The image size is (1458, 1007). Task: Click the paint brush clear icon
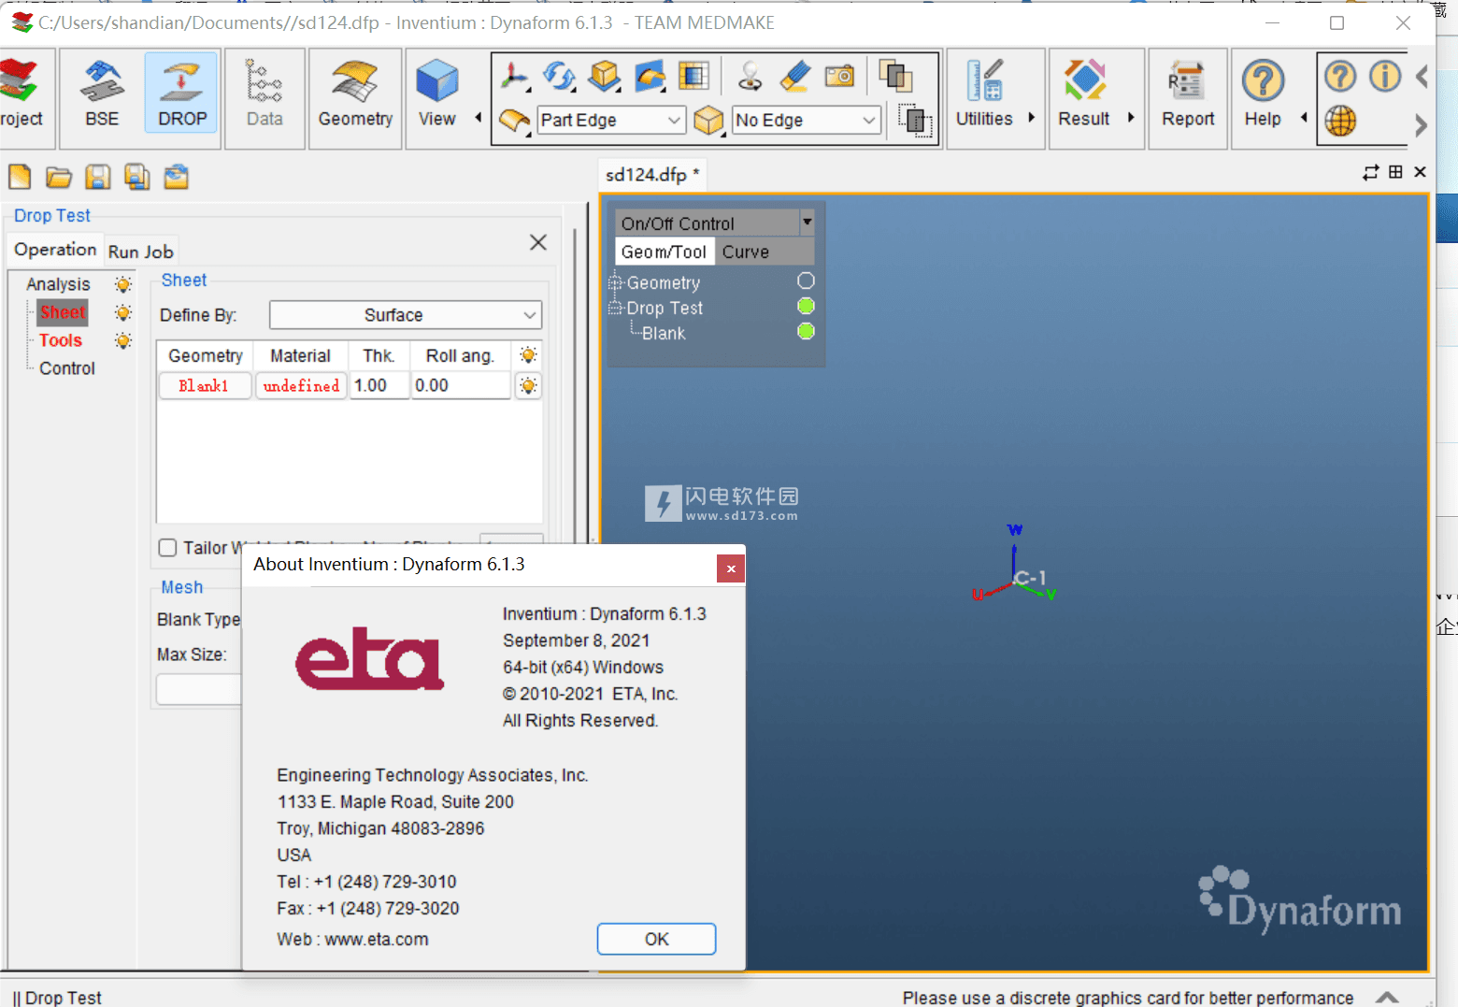794,77
